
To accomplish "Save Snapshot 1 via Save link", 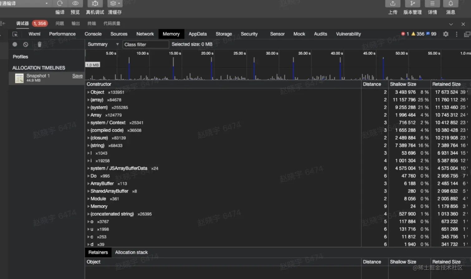I will (x=77, y=76).
